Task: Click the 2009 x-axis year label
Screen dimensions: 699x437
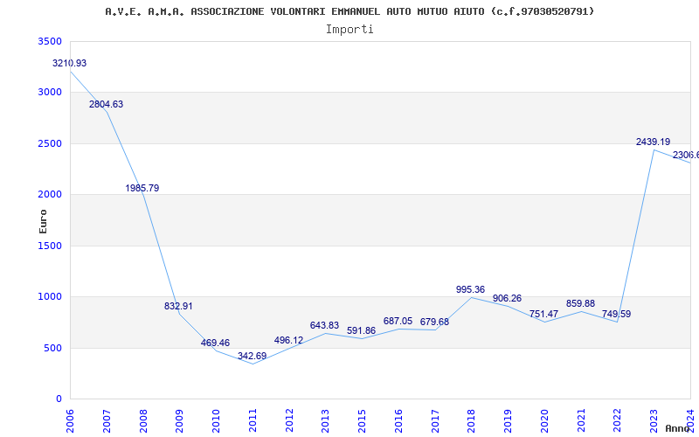Action: pos(179,420)
